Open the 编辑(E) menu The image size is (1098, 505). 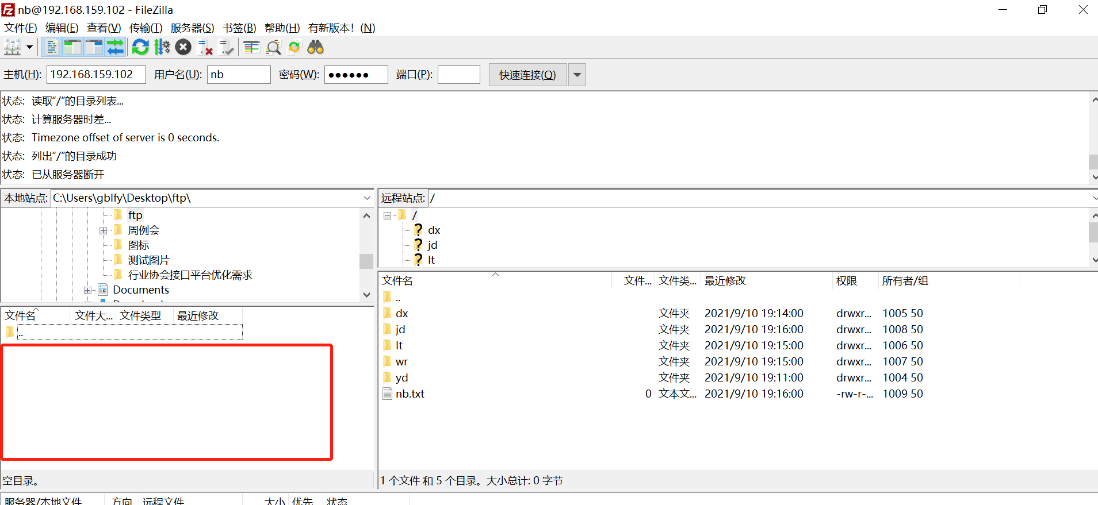point(62,28)
